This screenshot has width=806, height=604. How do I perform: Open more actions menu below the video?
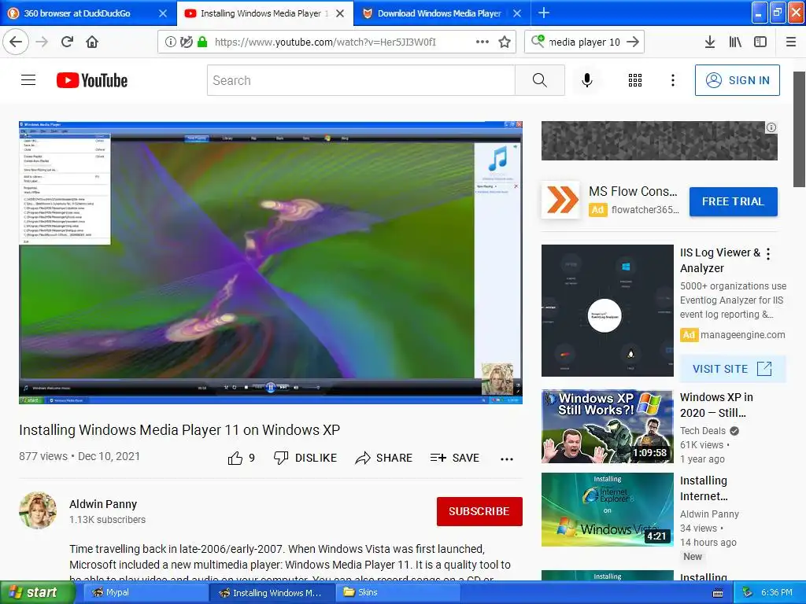click(507, 459)
